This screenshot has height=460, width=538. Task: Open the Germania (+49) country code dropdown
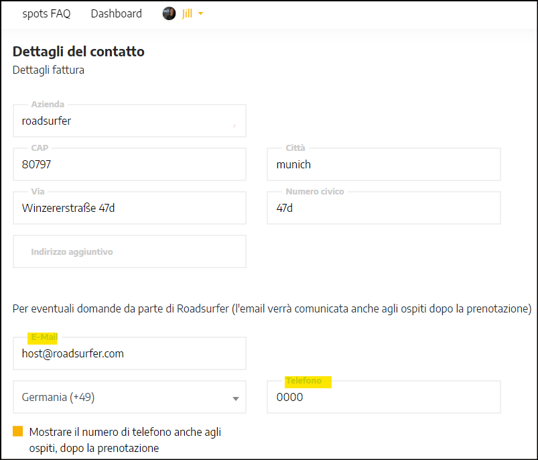click(x=129, y=397)
